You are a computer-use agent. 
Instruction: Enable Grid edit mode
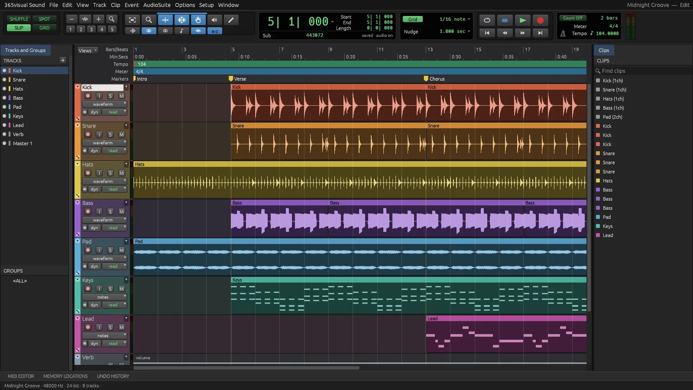[x=45, y=28]
